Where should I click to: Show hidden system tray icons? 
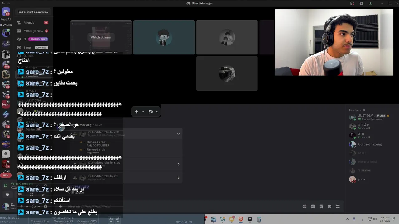(x=347, y=219)
